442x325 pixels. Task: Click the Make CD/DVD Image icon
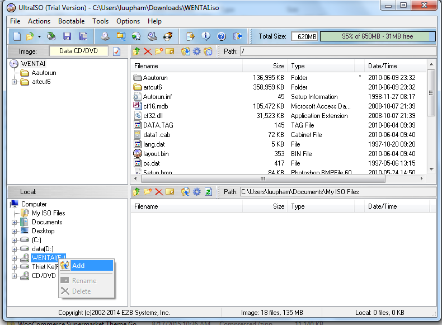[x=105, y=36]
